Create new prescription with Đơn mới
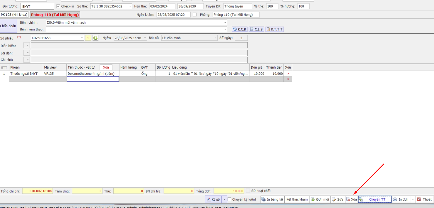Screen dimensions: 434x208 click(x=320, y=200)
